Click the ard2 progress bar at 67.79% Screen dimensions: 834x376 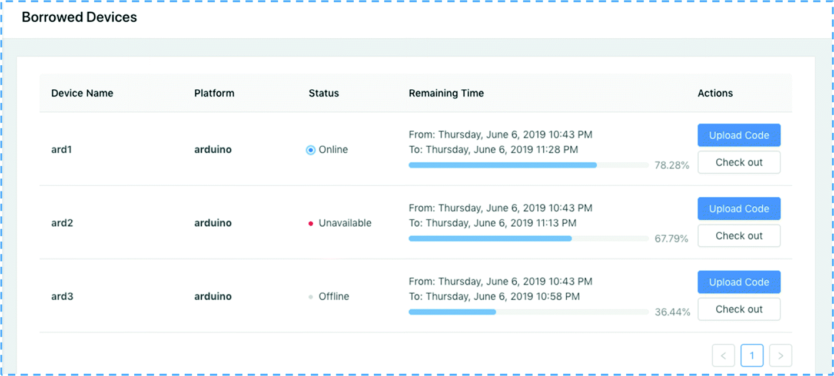click(x=529, y=239)
